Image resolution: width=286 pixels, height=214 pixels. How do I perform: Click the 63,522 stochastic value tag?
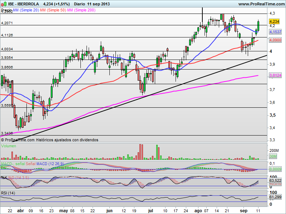coord(275,180)
